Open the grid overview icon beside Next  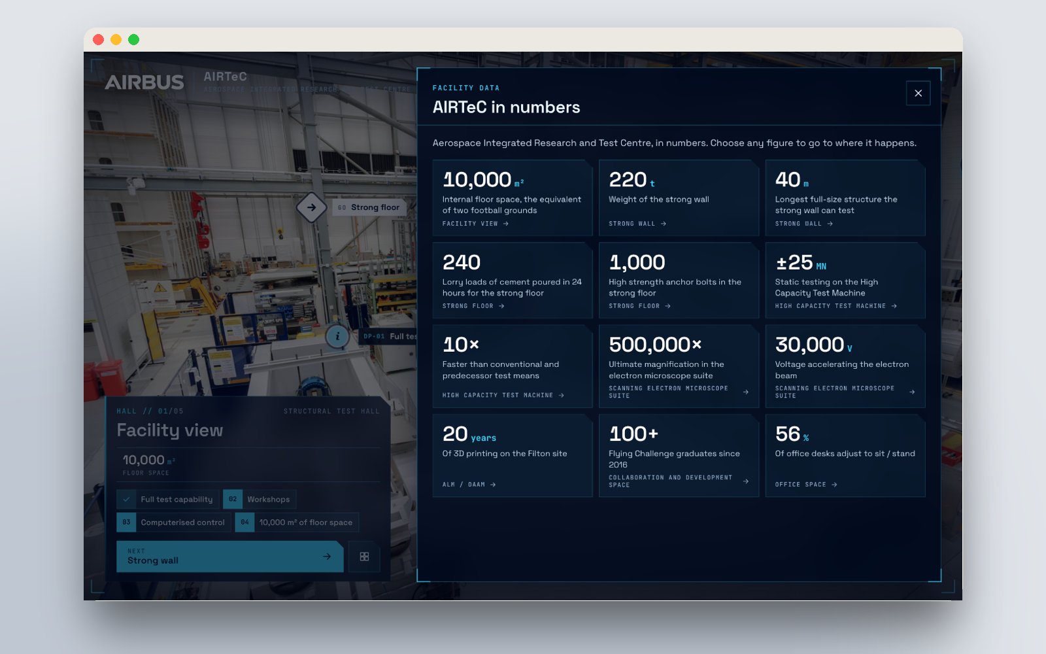[364, 557]
